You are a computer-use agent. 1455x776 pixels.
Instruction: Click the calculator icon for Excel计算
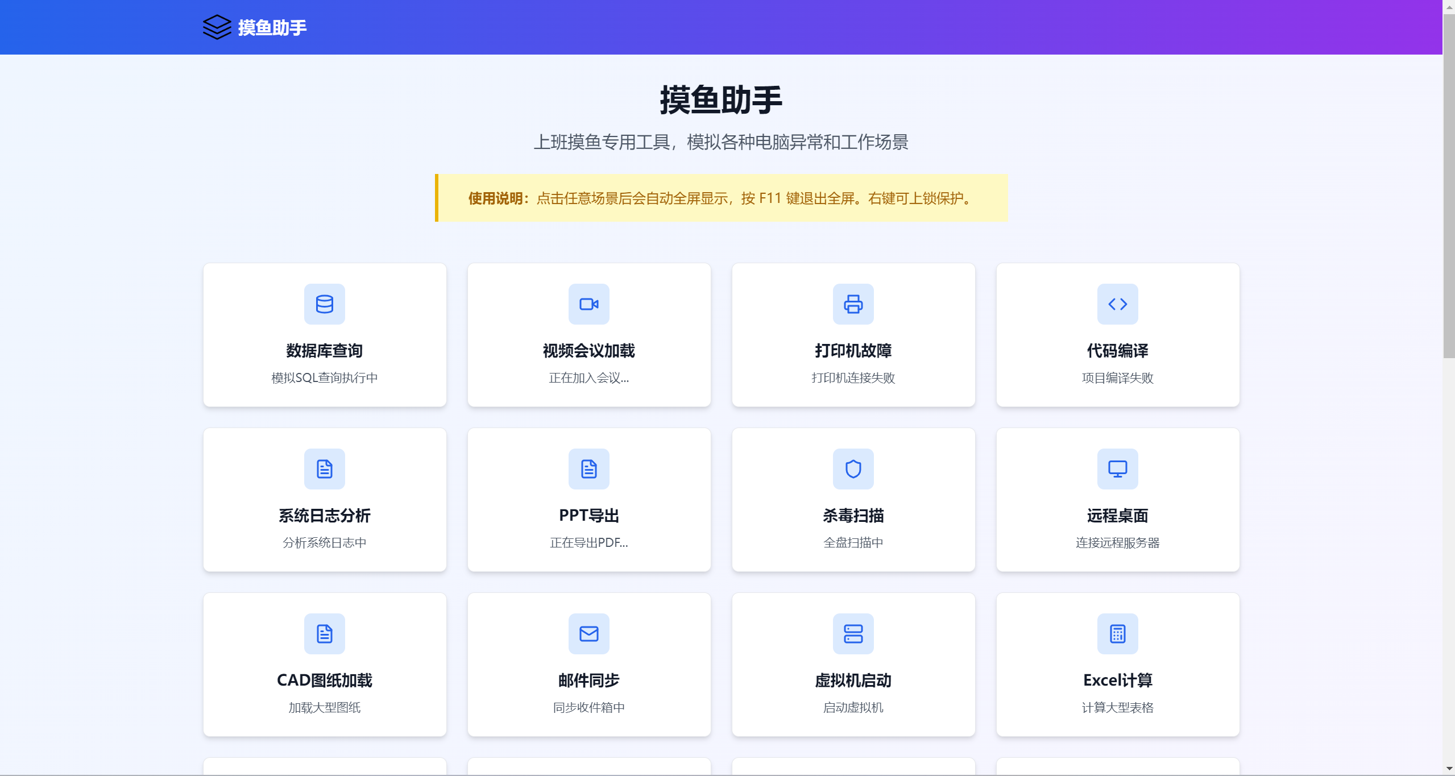click(1117, 634)
